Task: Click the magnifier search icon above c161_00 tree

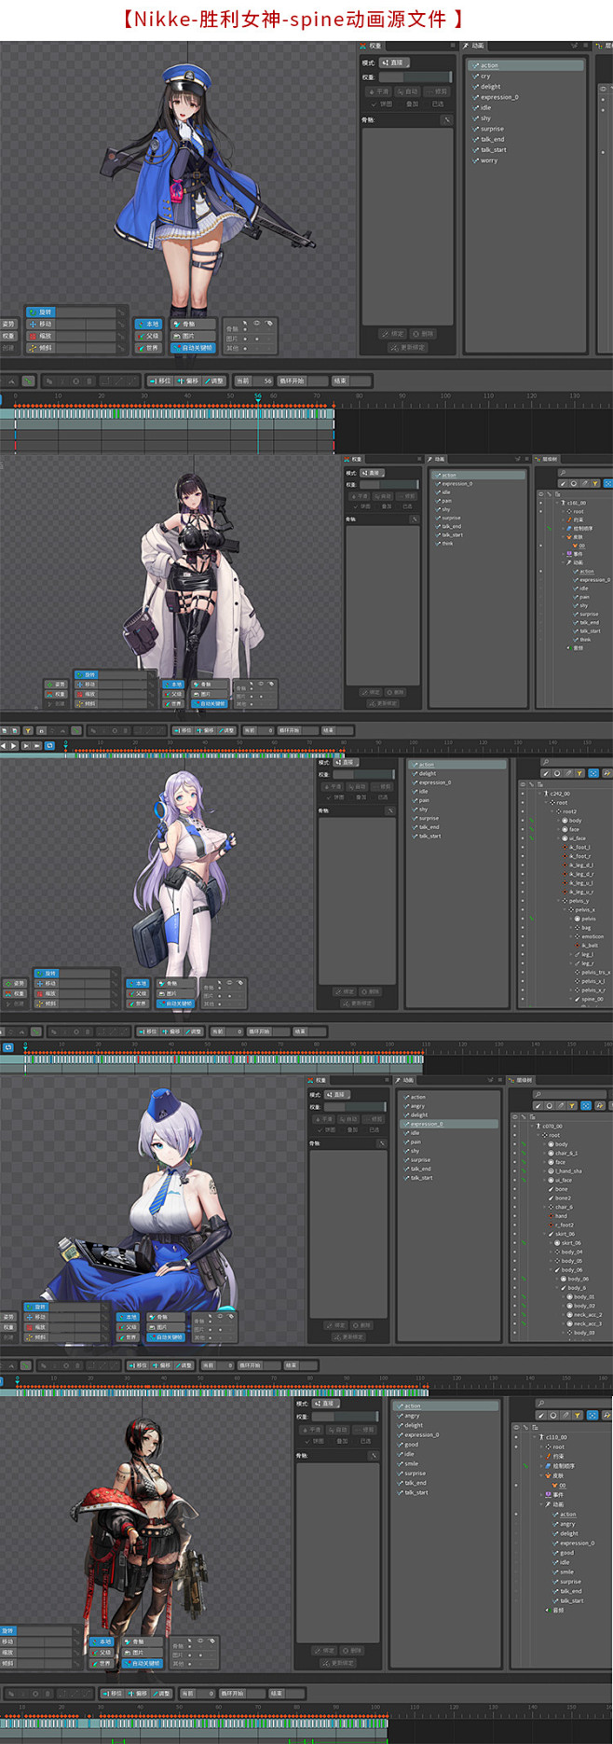Action: tap(563, 473)
